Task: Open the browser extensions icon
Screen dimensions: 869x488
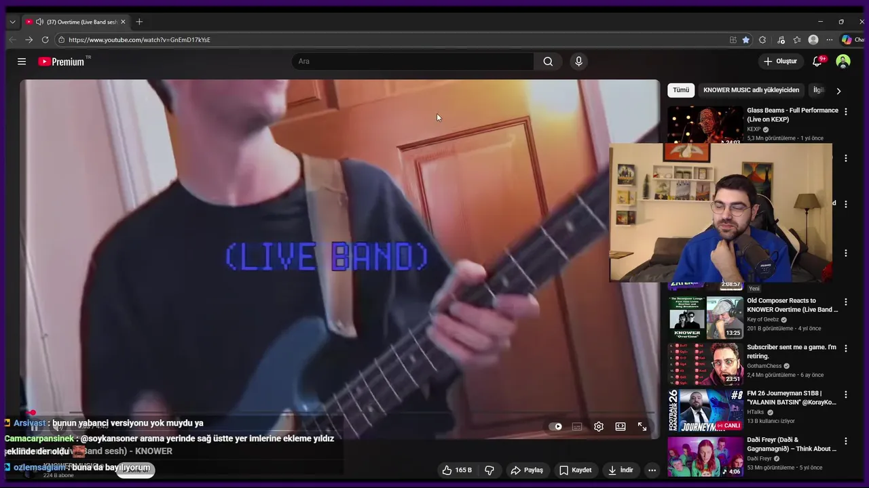Action: (762, 40)
